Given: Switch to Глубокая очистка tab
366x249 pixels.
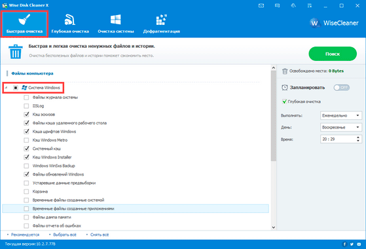Looking at the screenshot, I should tap(70, 24).
